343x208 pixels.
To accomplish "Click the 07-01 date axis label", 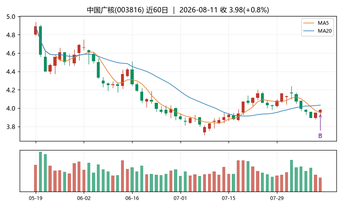I will 181,199.
